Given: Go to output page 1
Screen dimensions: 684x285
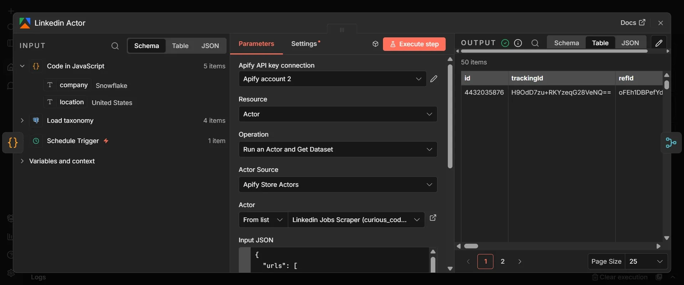Looking at the screenshot, I should coord(485,262).
